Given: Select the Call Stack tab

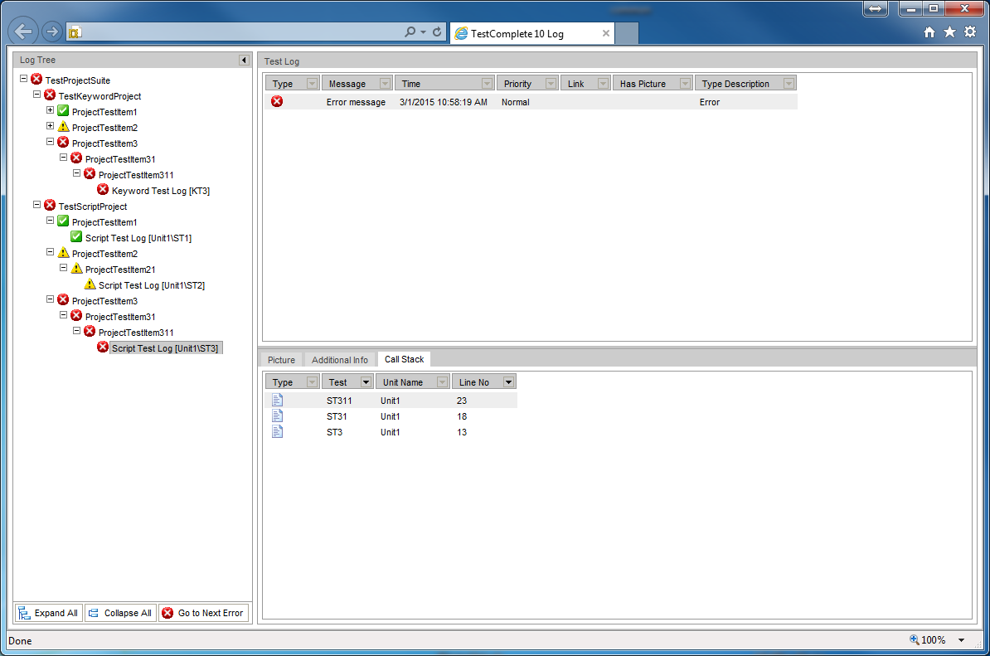Looking at the screenshot, I should coord(404,359).
